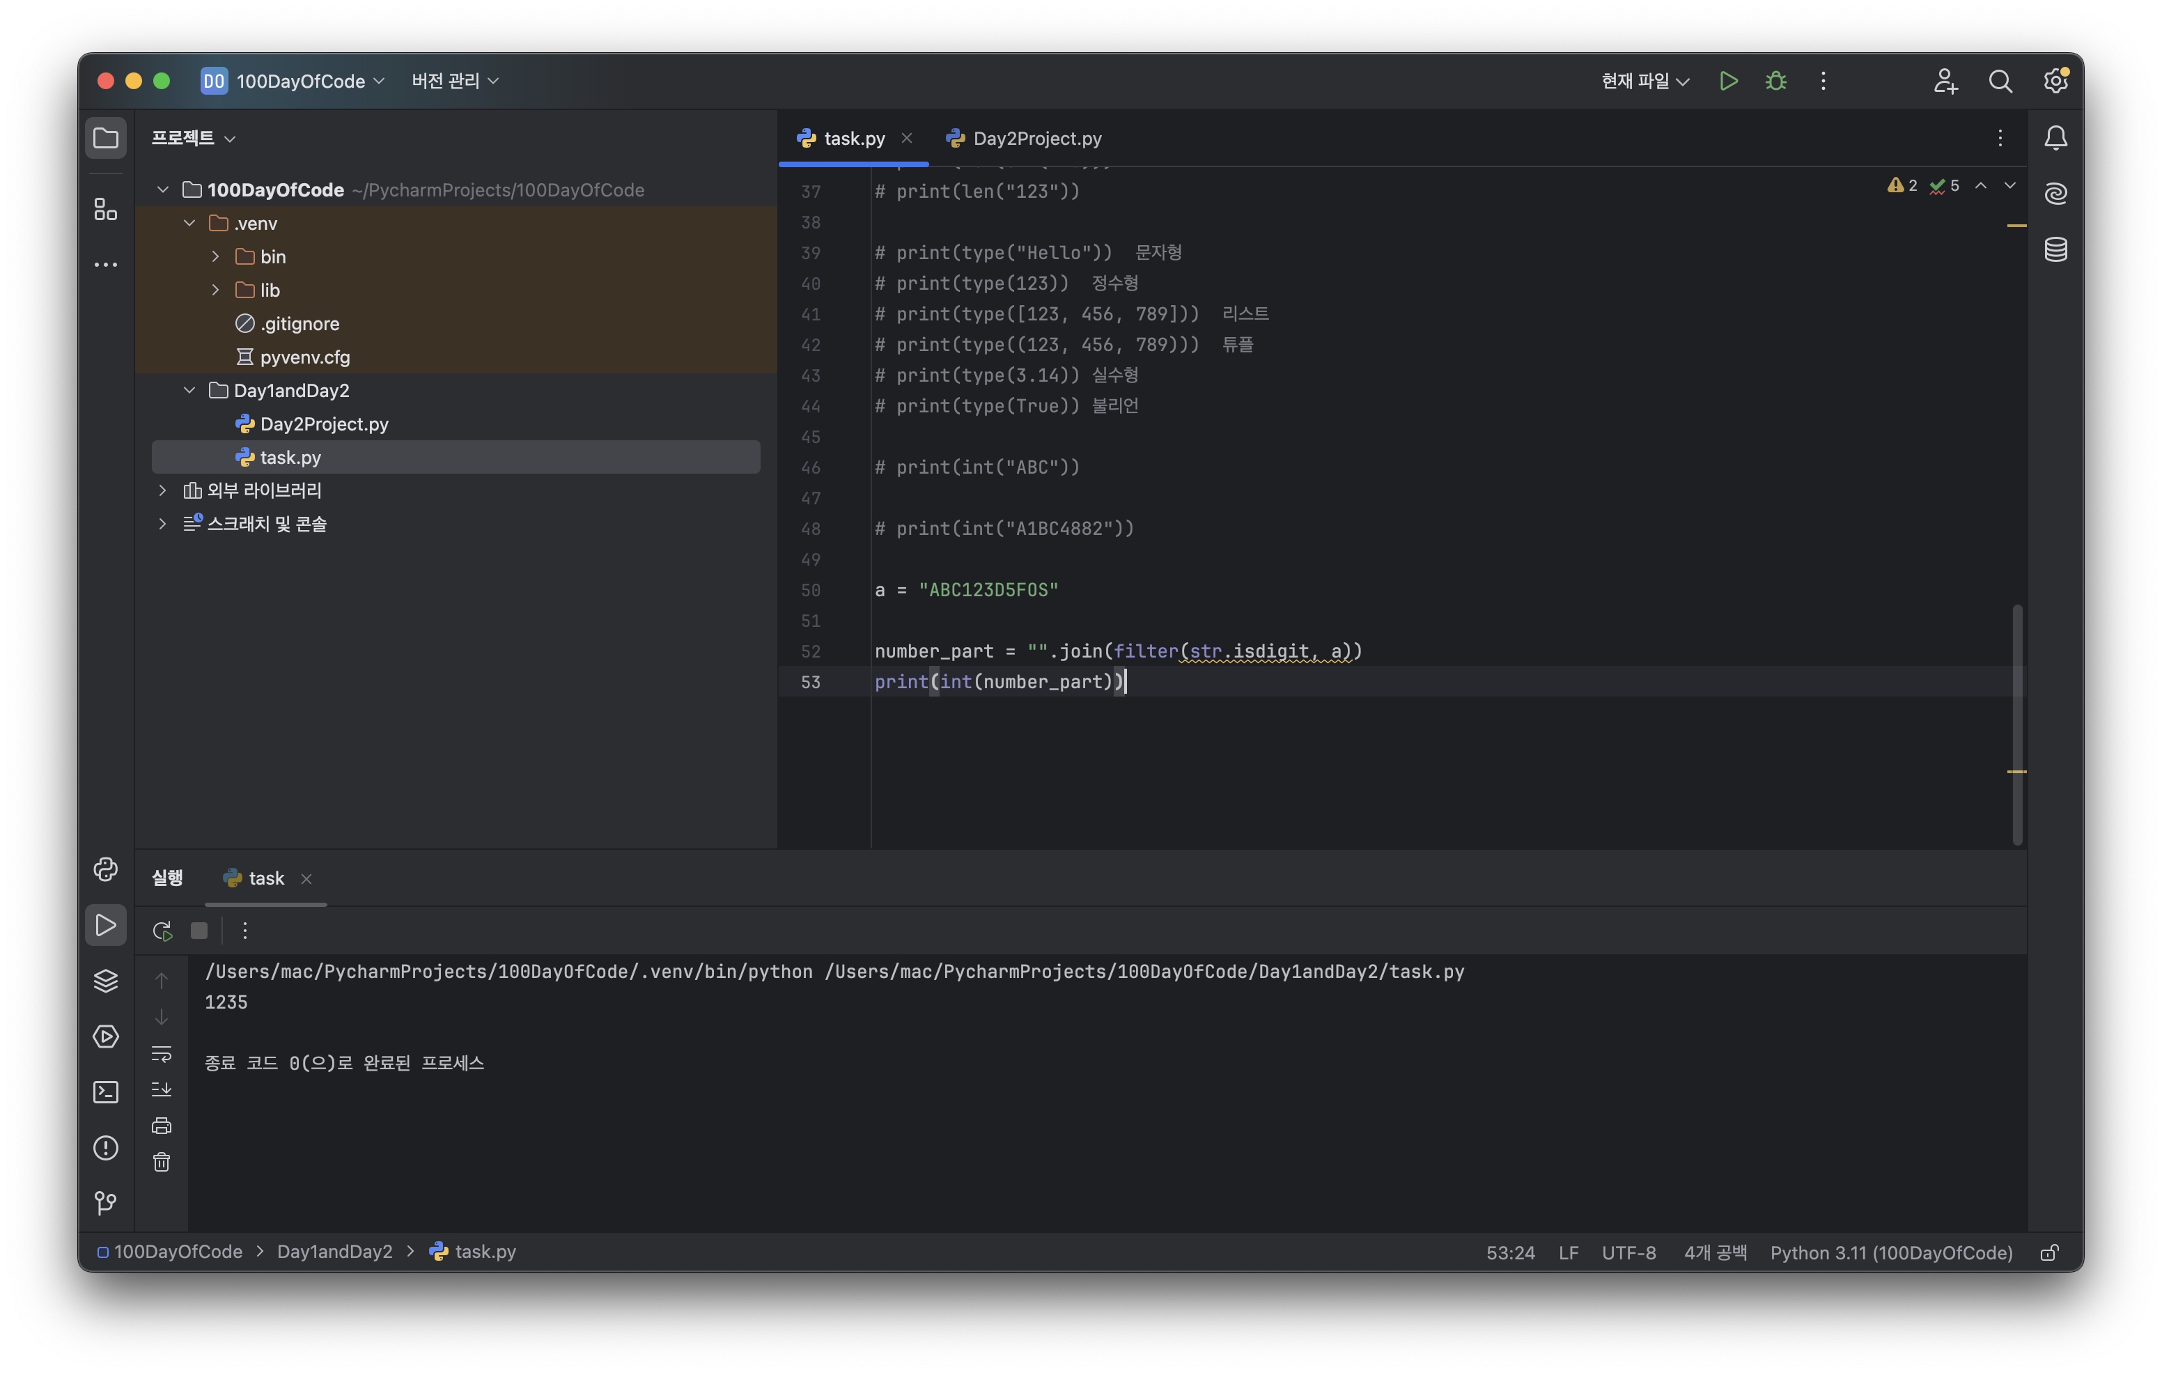Click the Debug bug icon
The height and width of the screenshot is (1375, 2162).
[x=1775, y=81]
